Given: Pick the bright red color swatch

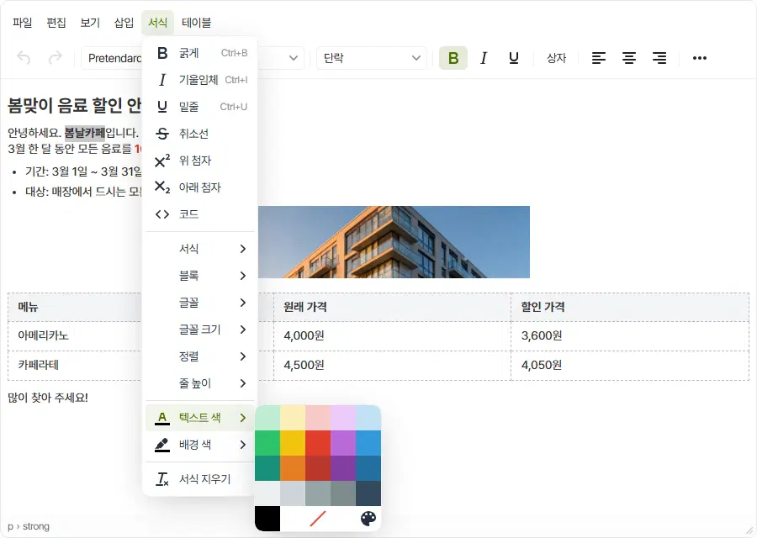Looking at the screenshot, I should (318, 443).
